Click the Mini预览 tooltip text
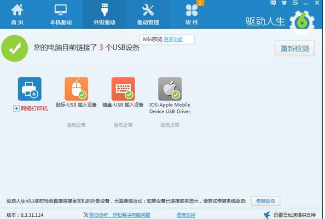The height and width of the screenshot is (219, 325). click(153, 39)
